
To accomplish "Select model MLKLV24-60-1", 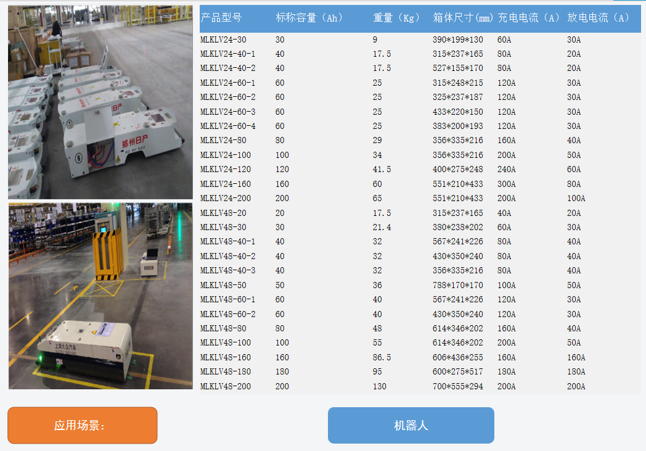I will pyautogui.click(x=228, y=83).
